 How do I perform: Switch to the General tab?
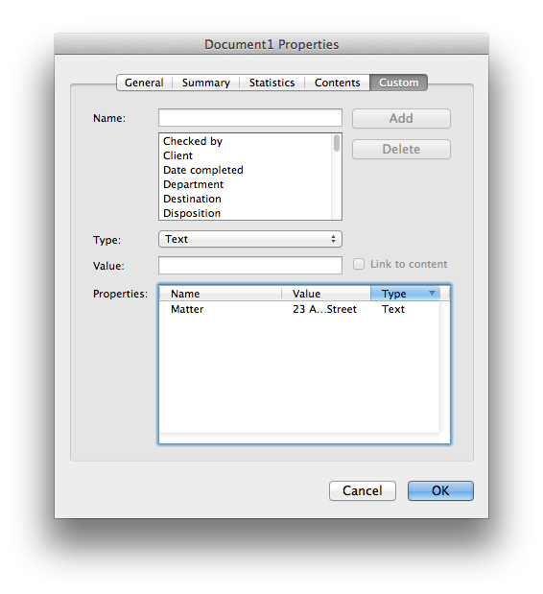tap(144, 83)
